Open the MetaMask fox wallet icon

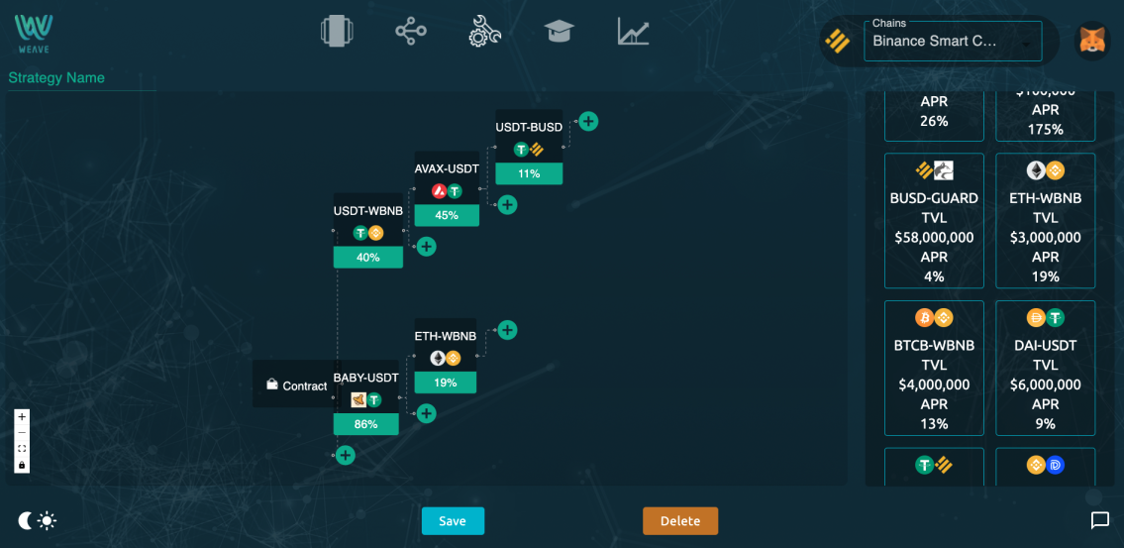[x=1092, y=41]
